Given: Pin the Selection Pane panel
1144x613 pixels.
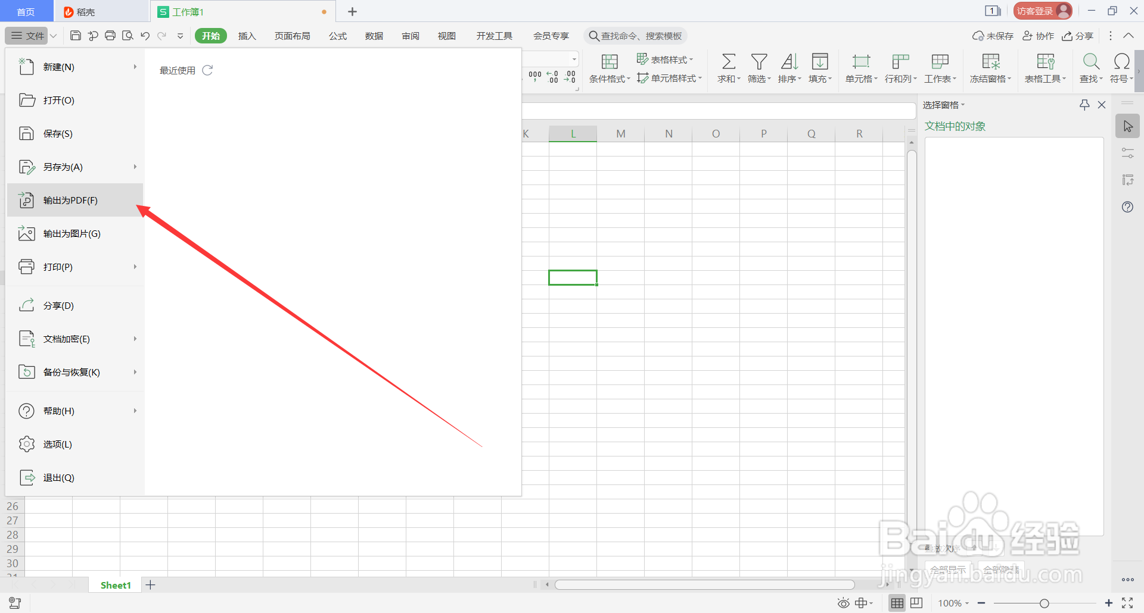Looking at the screenshot, I should [1083, 105].
